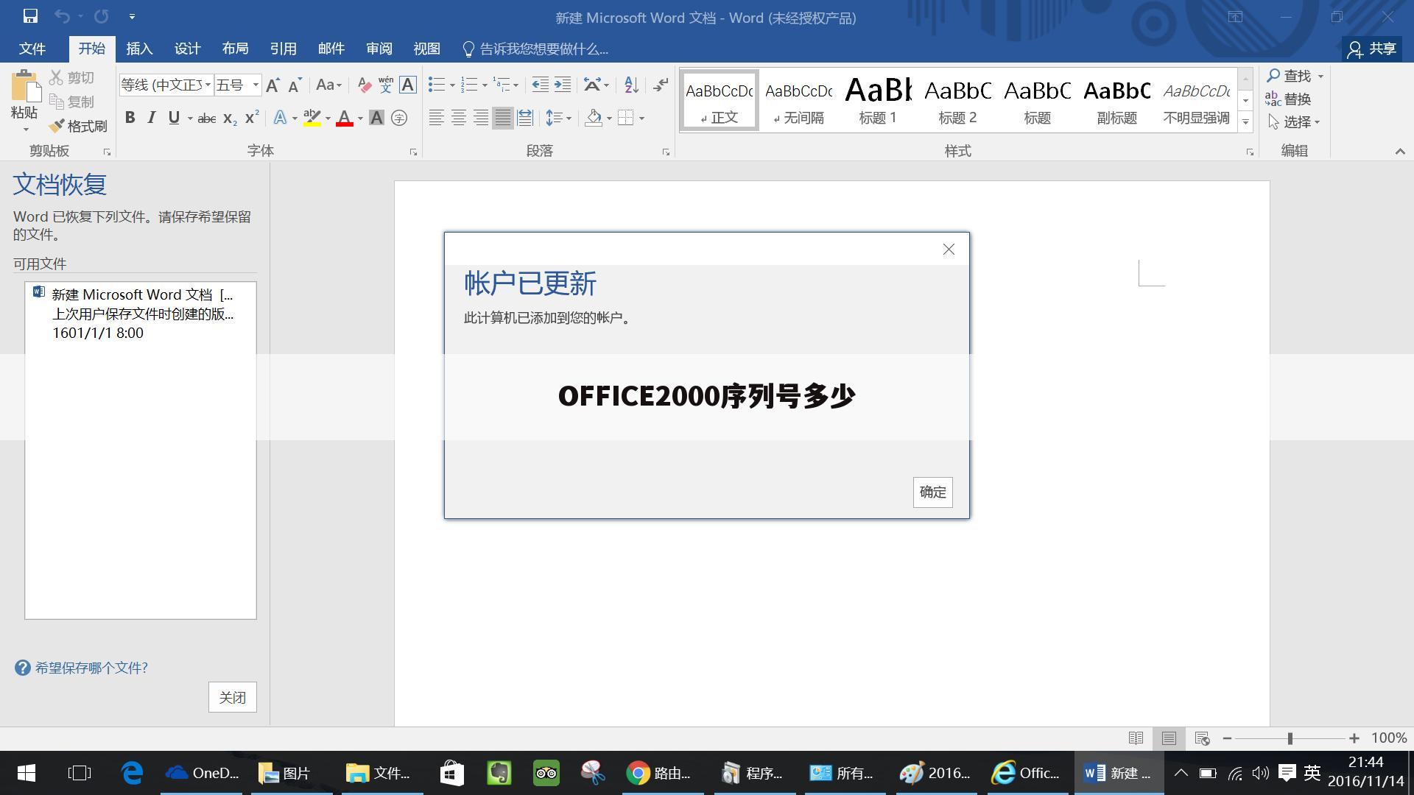1414x795 pixels.
Task: Clear all formatting with the eraser icon
Action: point(364,85)
